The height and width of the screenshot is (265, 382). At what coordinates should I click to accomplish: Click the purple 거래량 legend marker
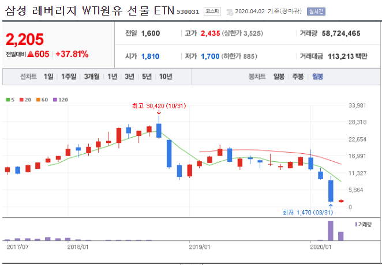(356, 225)
